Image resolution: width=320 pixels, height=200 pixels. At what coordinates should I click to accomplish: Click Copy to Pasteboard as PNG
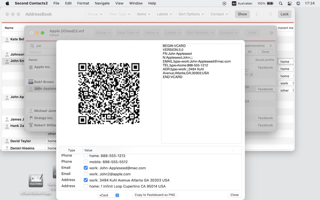pos(155,195)
